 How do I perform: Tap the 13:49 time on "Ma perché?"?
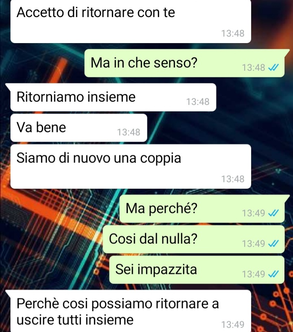[254, 213]
